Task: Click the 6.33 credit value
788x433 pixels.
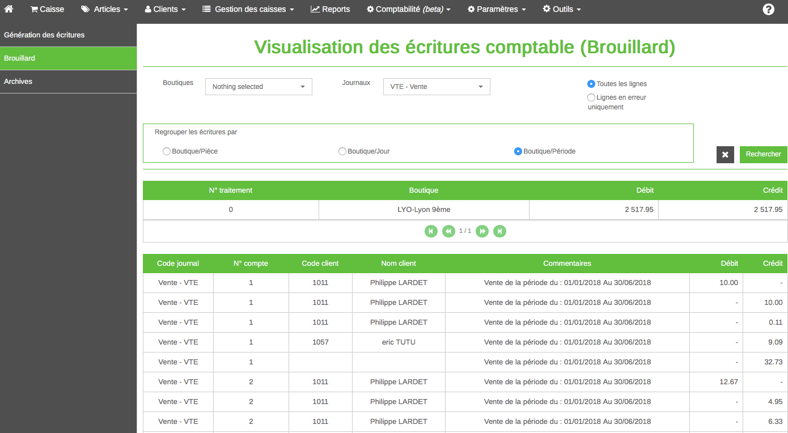Action: tap(775, 422)
